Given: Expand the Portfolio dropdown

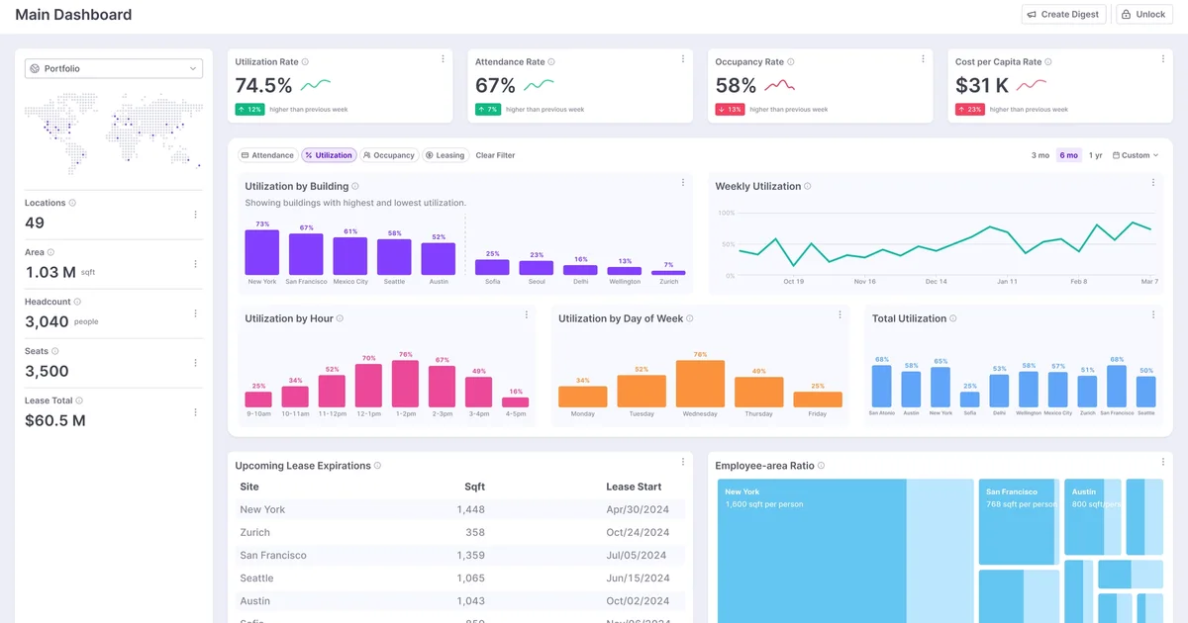Looking at the screenshot, I should (114, 68).
